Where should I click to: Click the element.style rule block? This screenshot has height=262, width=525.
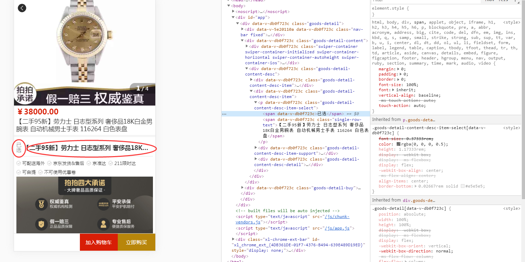pyautogui.click(x=446, y=11)
